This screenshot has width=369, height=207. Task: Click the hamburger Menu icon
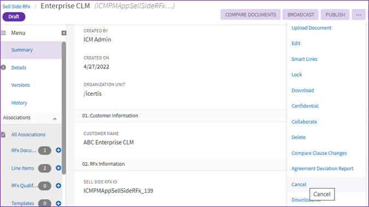point(3,33)
